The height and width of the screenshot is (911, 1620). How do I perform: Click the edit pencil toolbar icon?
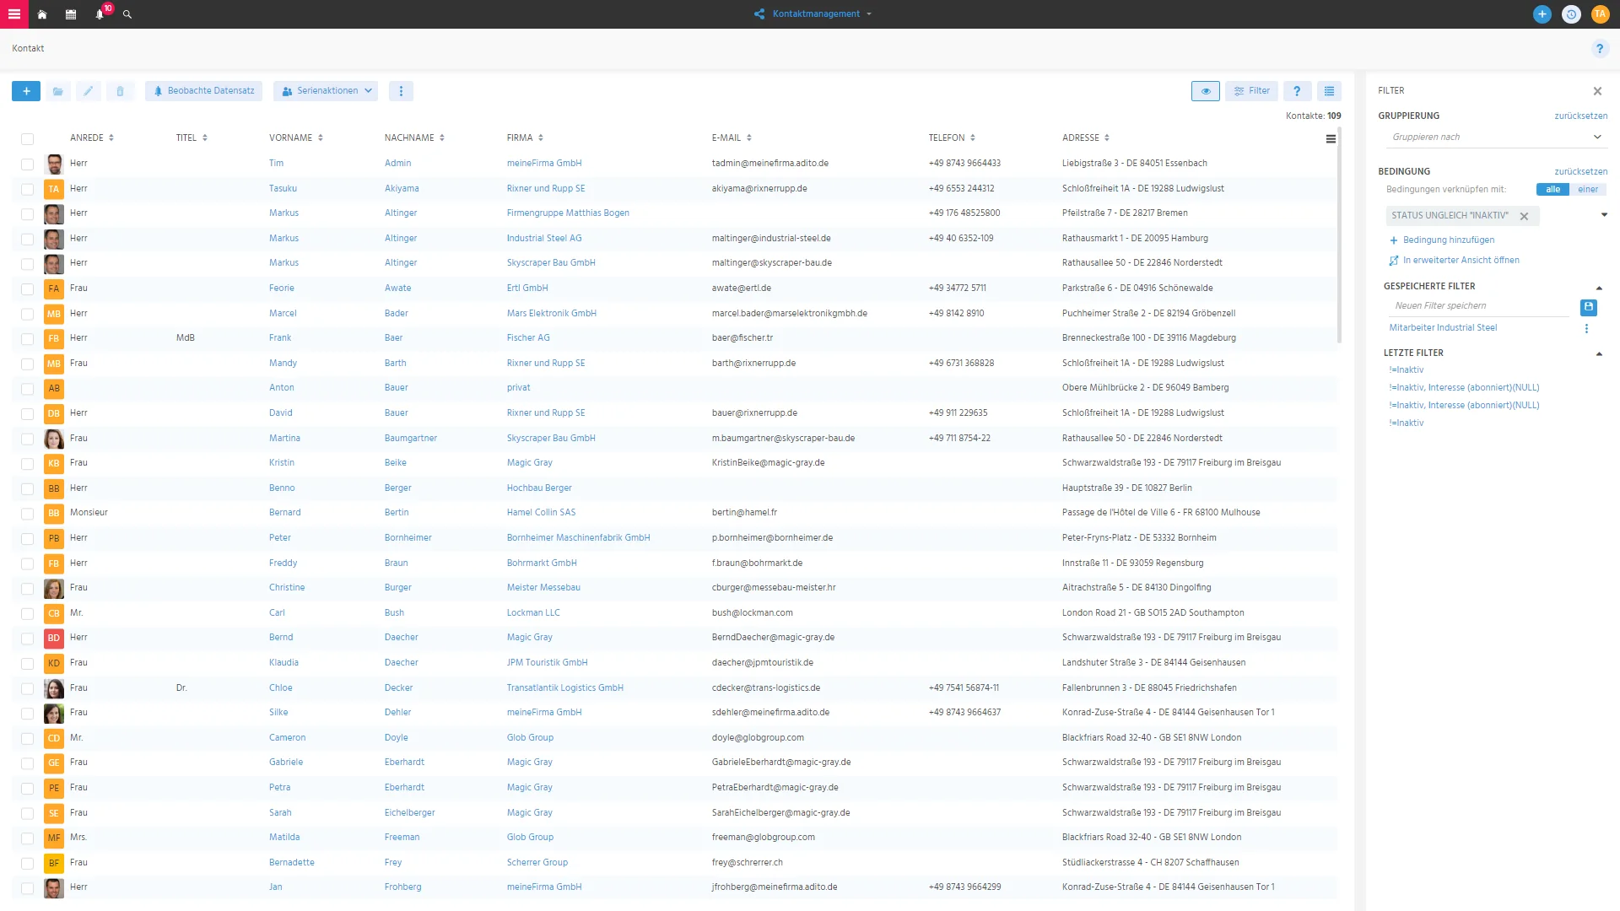(x=89, y=91)
